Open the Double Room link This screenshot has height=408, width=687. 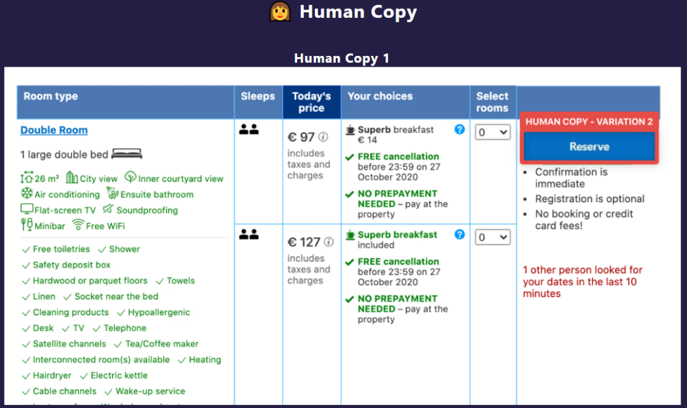[x=54, y=130]
